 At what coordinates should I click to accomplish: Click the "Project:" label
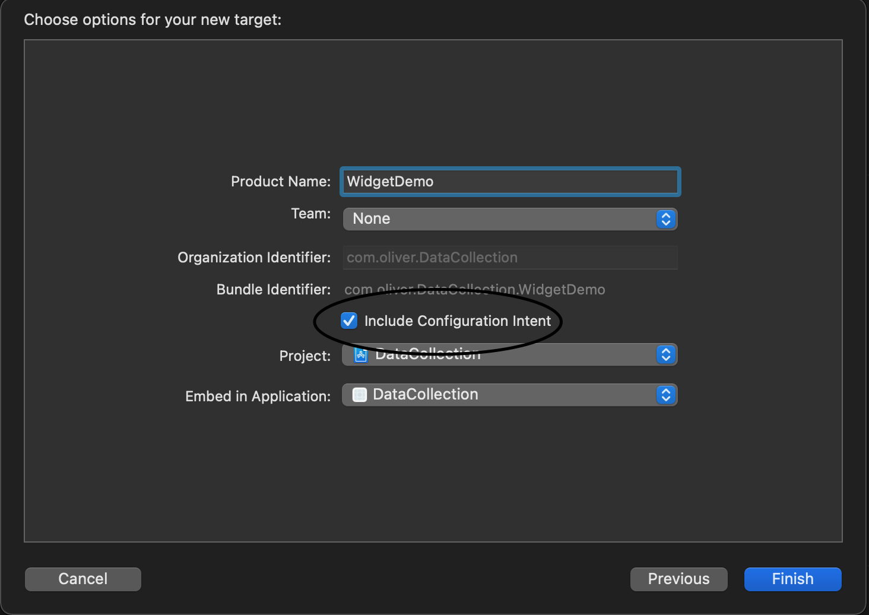click(x=305, y=356)
